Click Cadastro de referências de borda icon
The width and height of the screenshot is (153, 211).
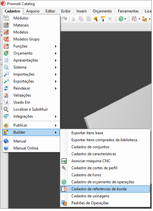[x=64, y=189]
